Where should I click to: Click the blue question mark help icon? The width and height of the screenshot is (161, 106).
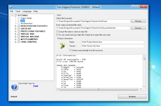pyautogui.click(x=14, y=87)
